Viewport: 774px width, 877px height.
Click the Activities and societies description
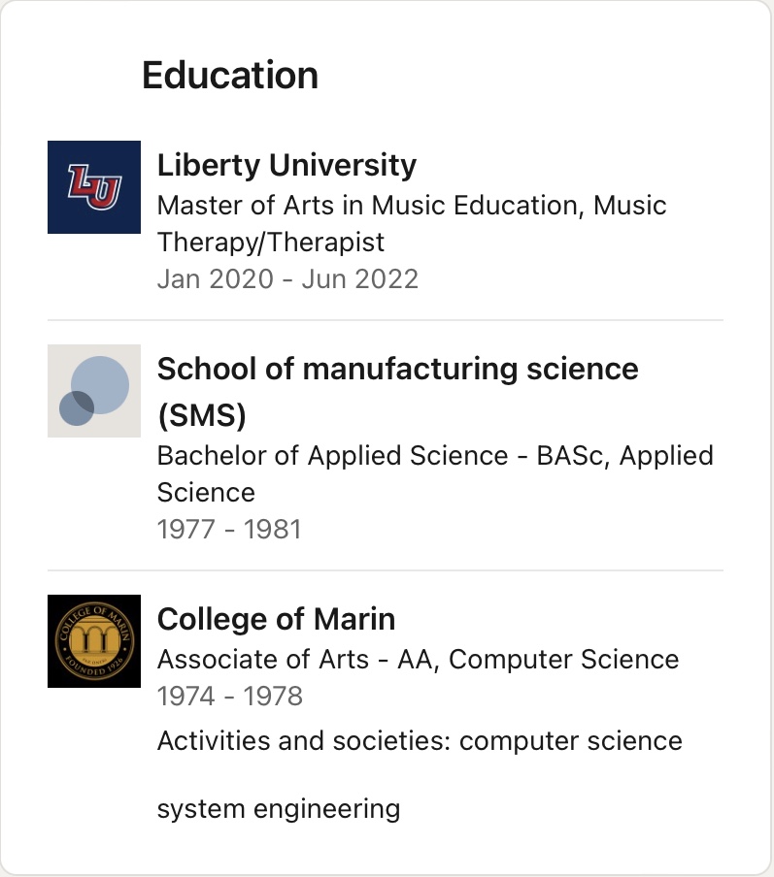(420, 741)
